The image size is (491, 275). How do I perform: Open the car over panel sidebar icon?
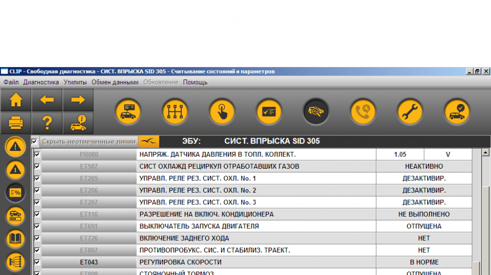pos(15,216)
